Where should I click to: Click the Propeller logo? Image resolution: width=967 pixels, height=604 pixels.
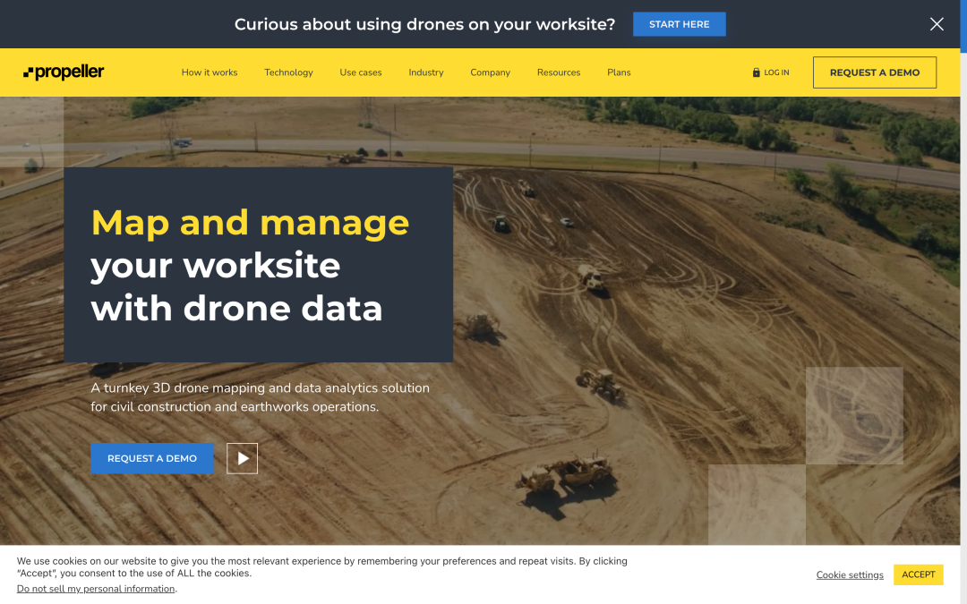[x=63, y=72]
